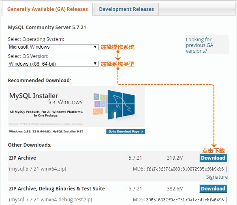Viewport: 237px width, 205px height.
Task: Switch to Development Releases tab
Action: (126, 9)
